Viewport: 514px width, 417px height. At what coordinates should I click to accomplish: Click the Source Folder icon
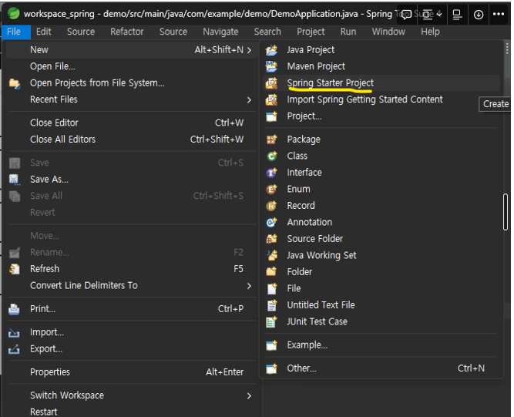[271, 239]
